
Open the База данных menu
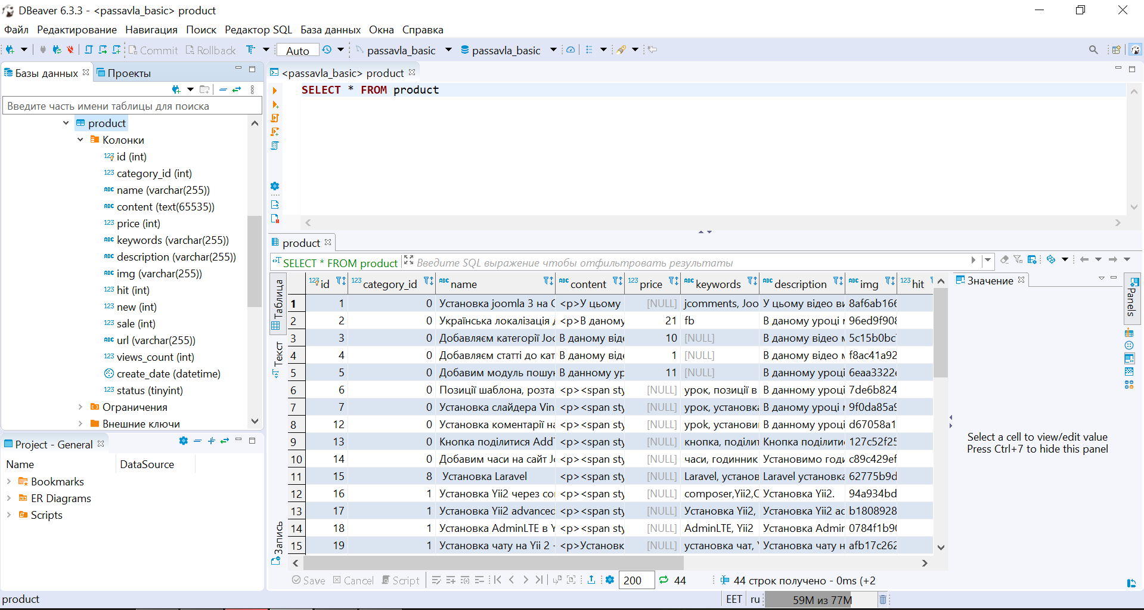[330, 30]
